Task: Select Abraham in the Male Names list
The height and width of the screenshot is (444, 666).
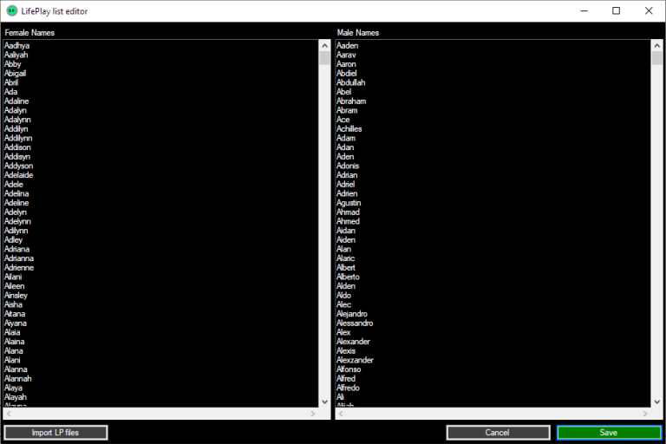Action: 351,101
